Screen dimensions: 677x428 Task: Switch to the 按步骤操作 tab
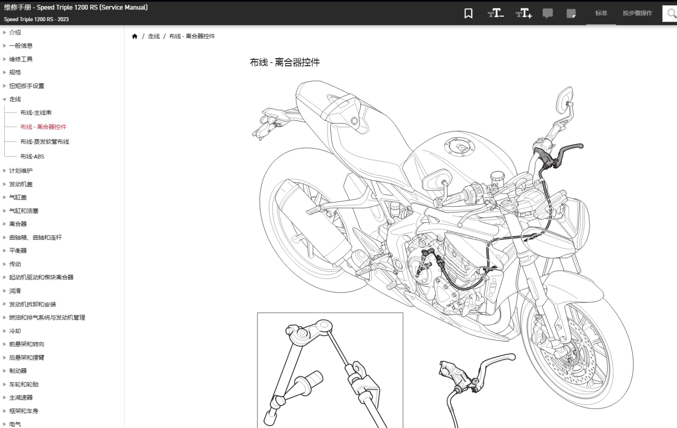637,13
